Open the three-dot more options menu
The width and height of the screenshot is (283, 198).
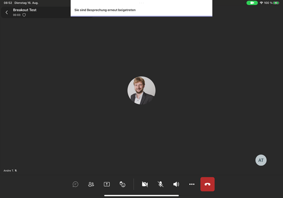(x=192, y=184)
